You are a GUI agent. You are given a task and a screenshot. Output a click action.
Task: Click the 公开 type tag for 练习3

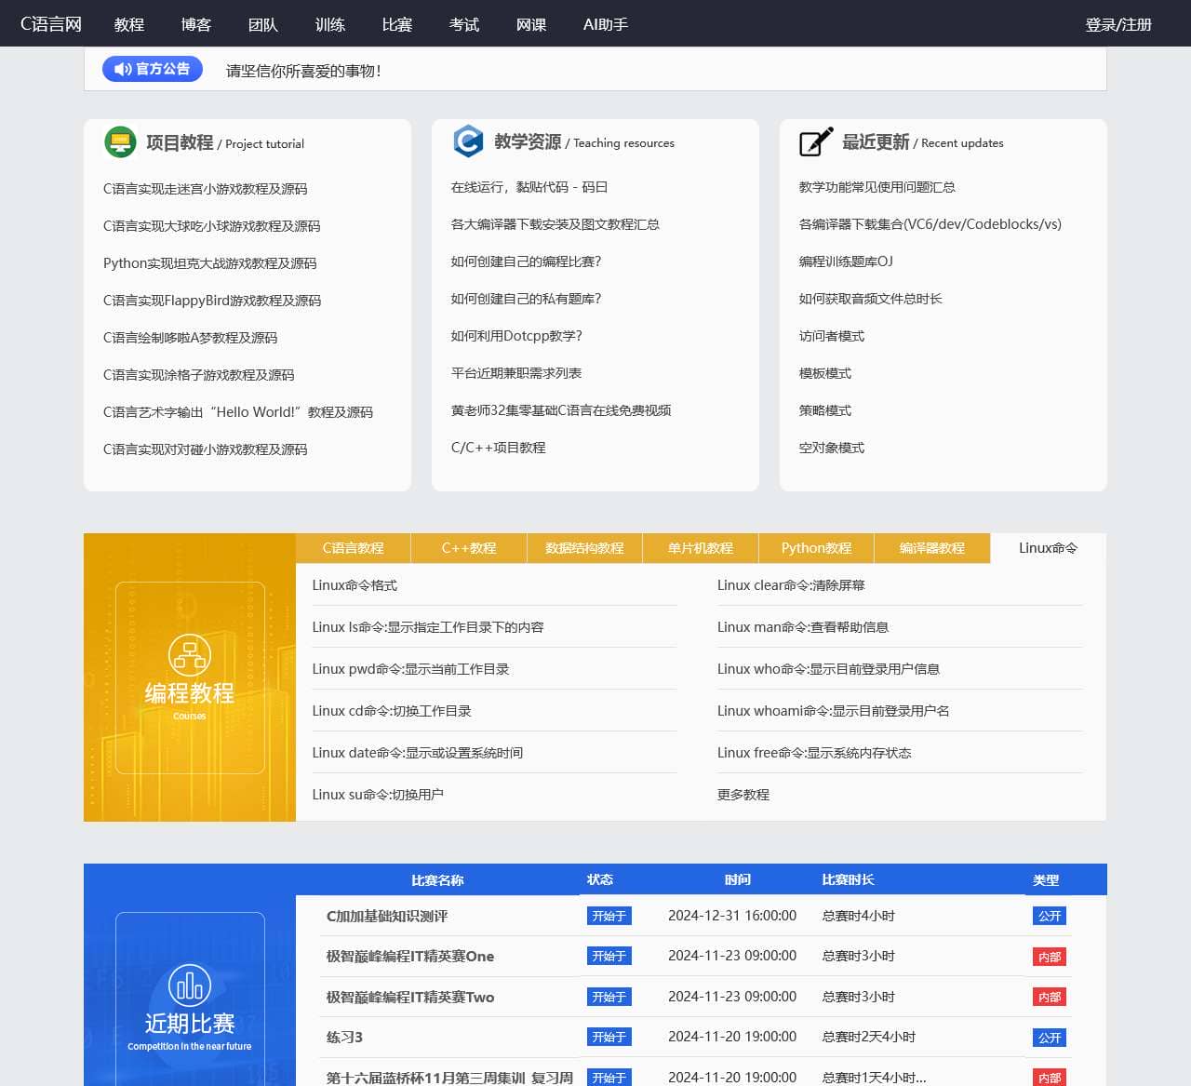pyautogui.click(x=1050, y=1037)
